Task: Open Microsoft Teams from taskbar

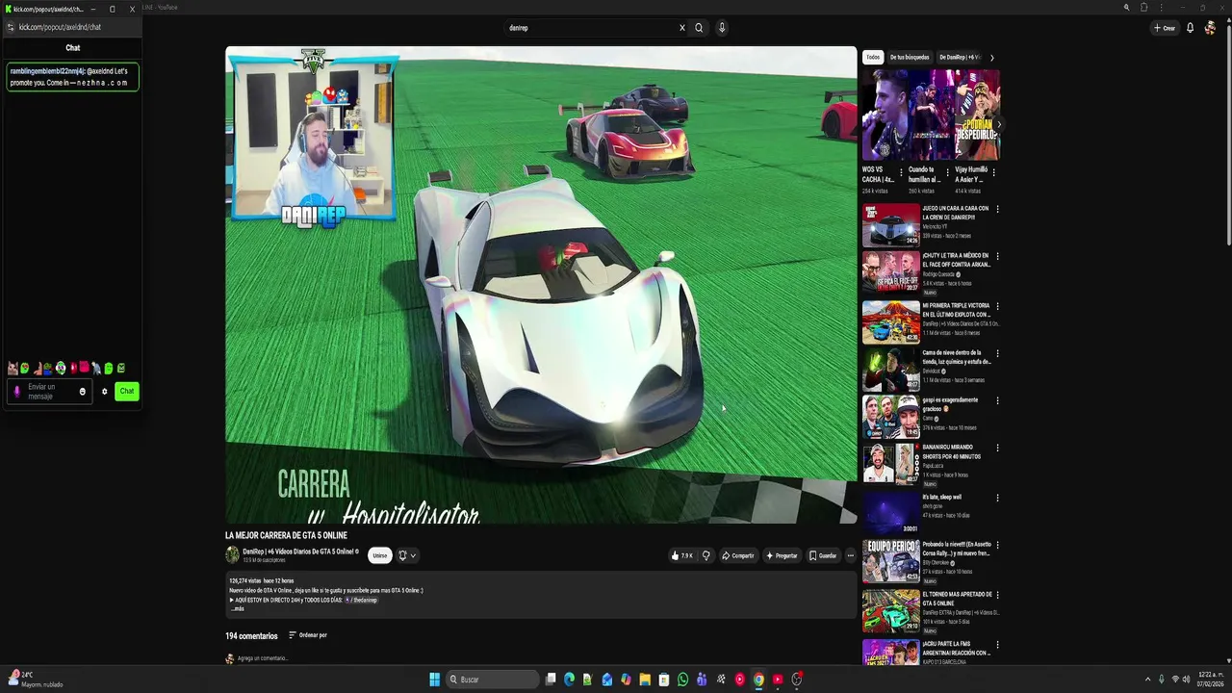Action: pyautogui.click(x=702, y=680)
